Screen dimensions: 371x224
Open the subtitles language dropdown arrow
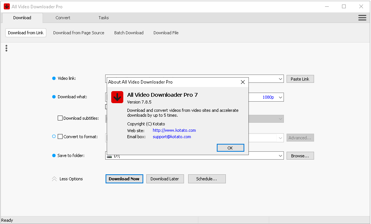pyautogui.click(x=281, y=119)
